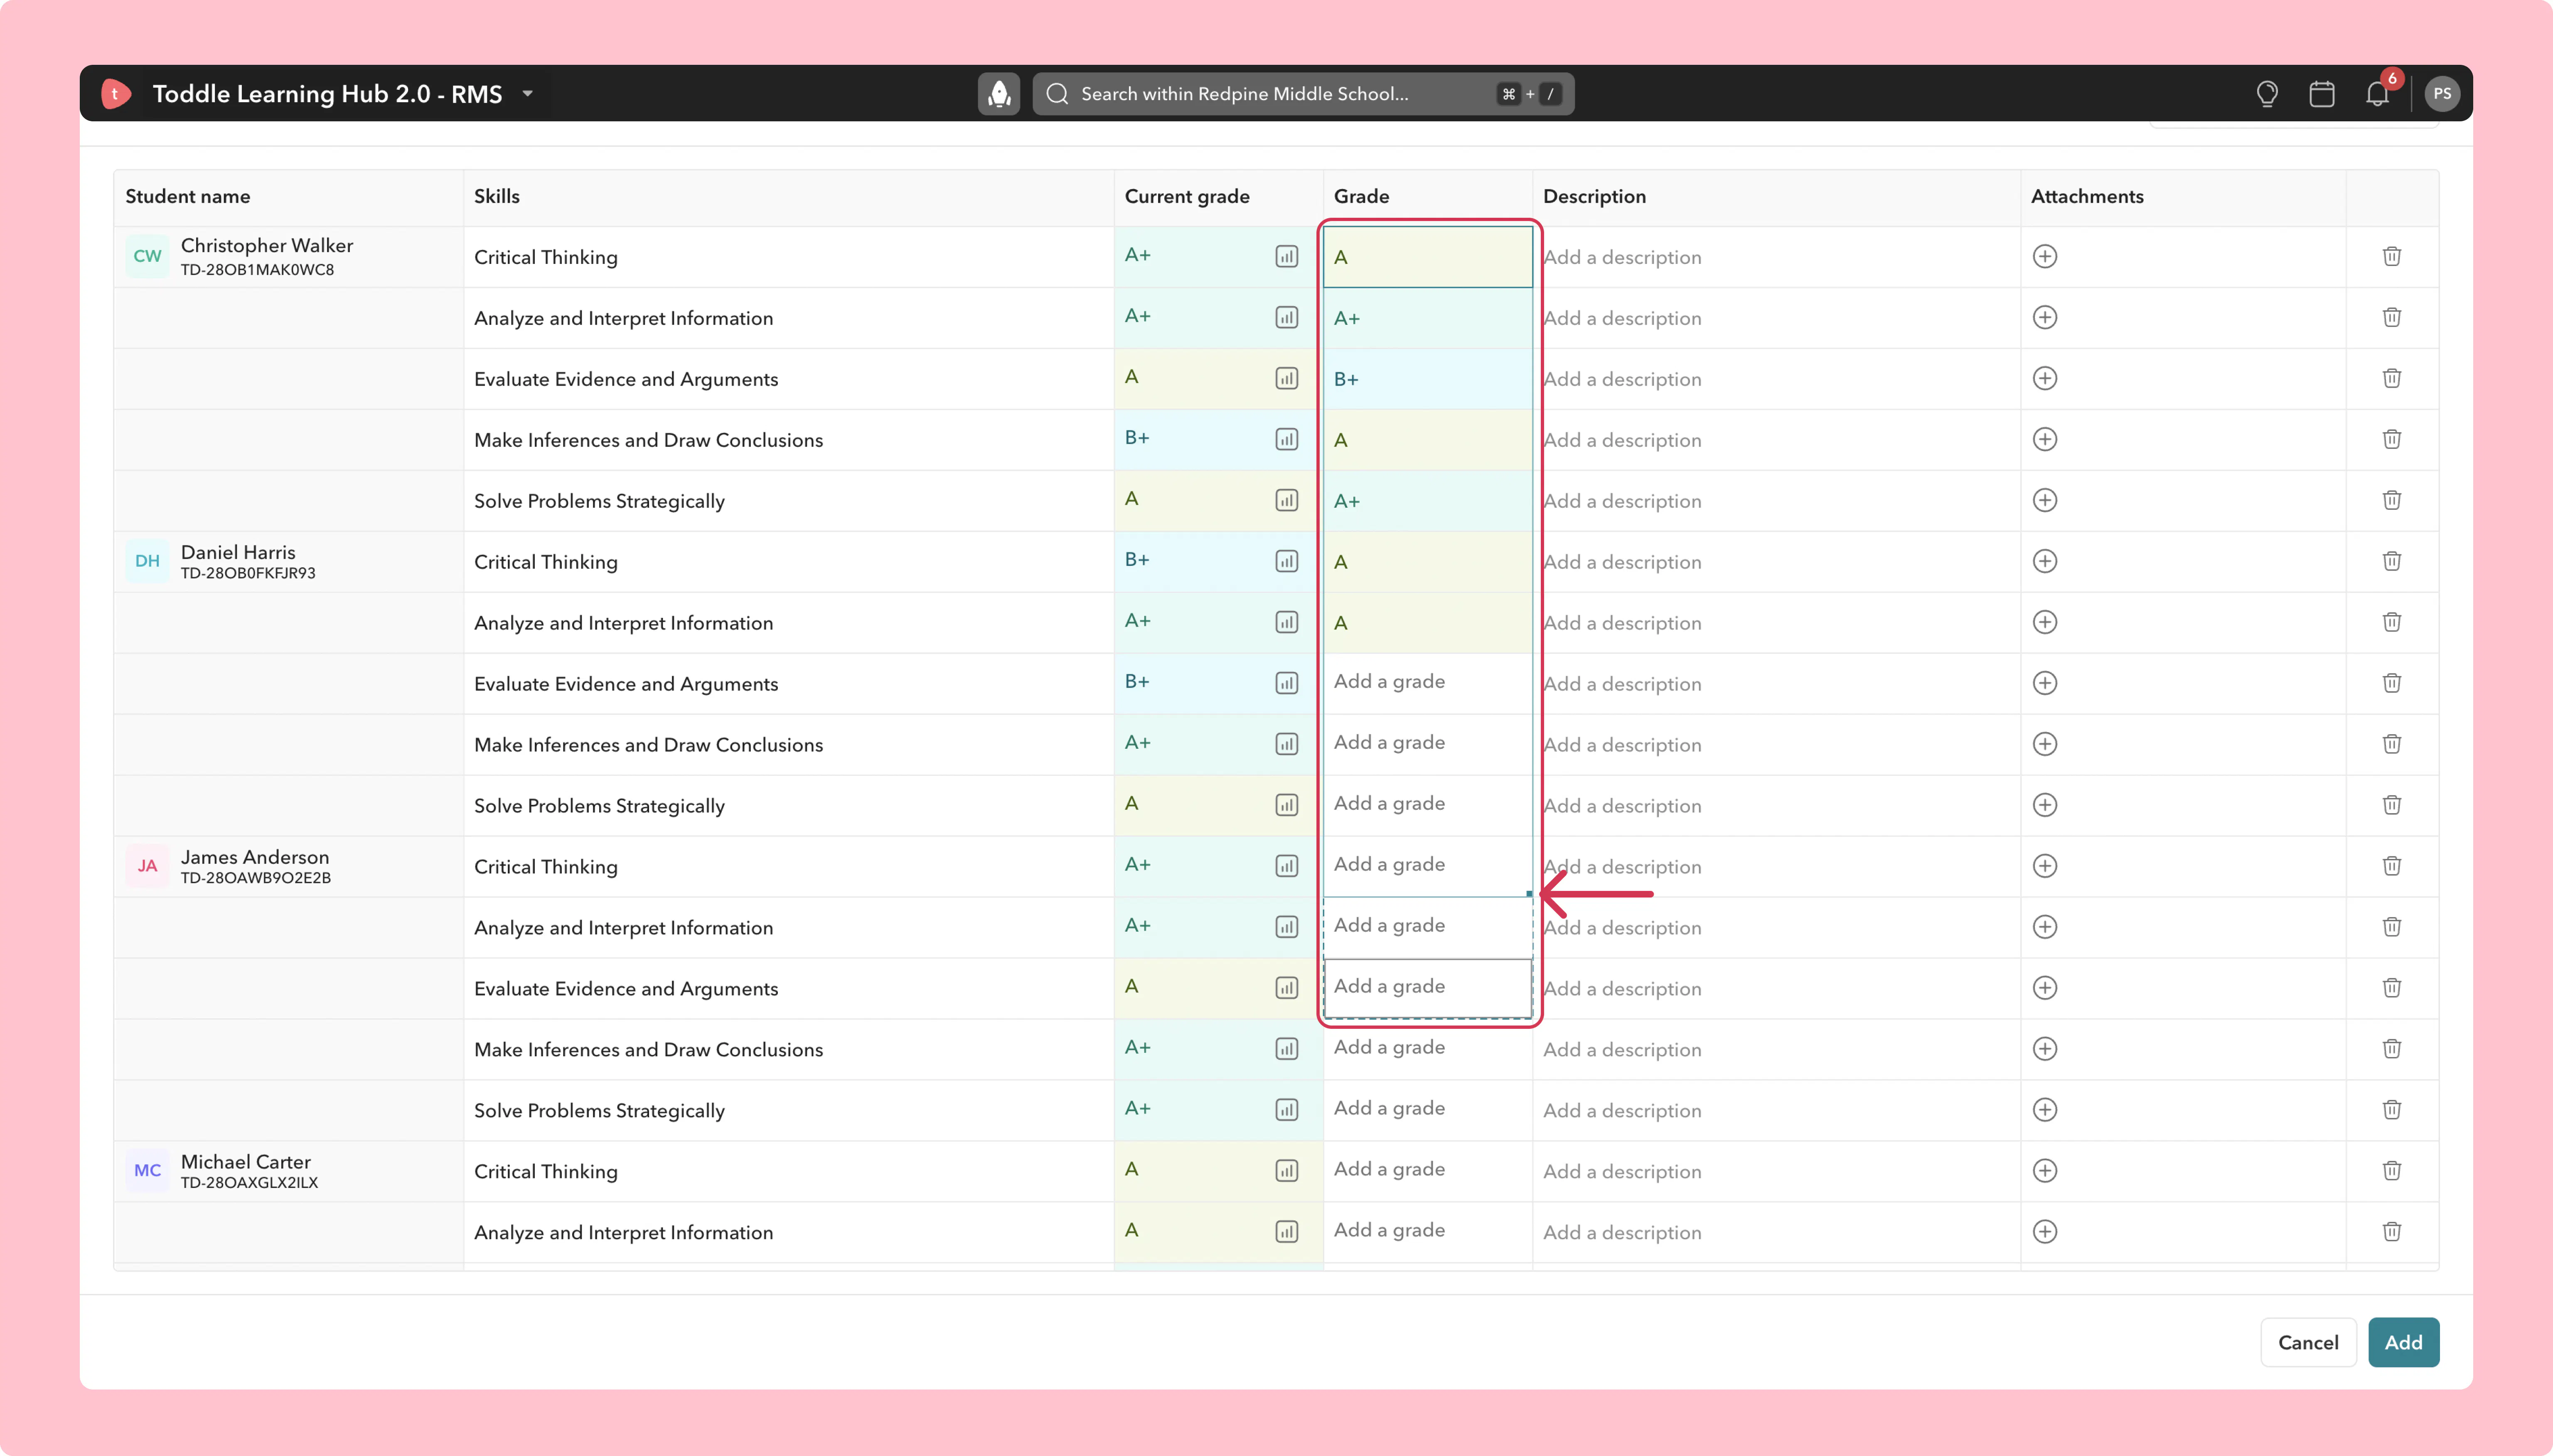Open grade chart for Christopher Walker Critical Thinking
The width and height of the screenshot is (2553, 1456).
point(1287,257)
